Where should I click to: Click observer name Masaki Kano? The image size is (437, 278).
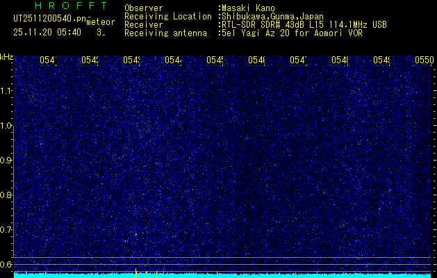248,8
